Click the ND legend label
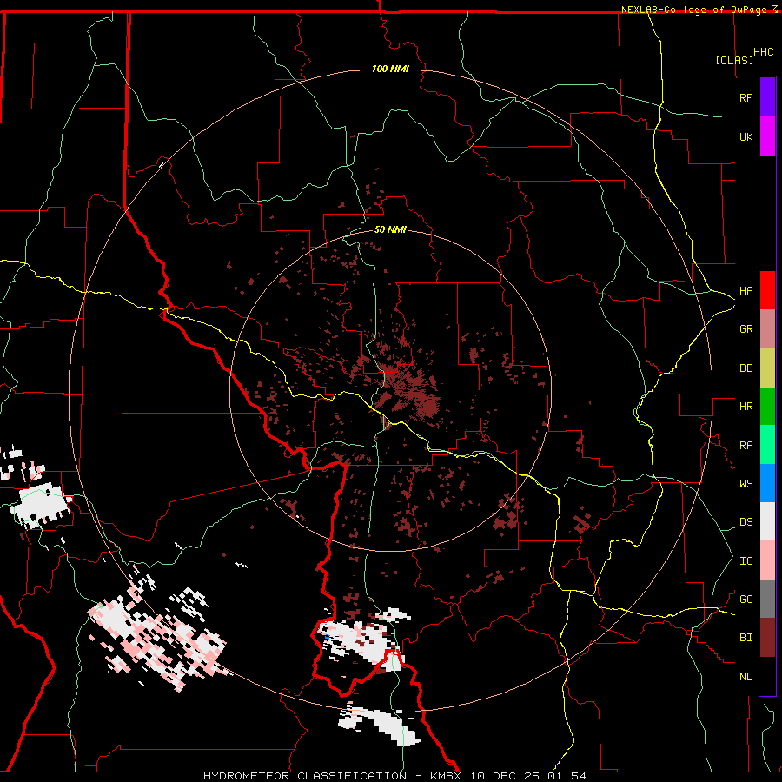The height and width of the screenshot is (782, 782). (x=746, y=677)
